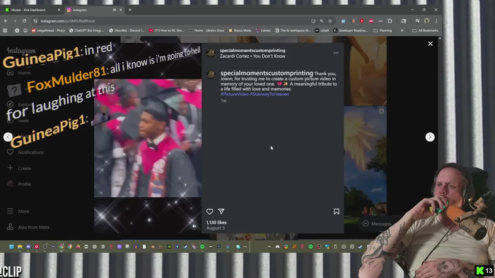Switch to the Stream - Kick Dashboard tab
This screenshot has width=495, height=278.
pyautogui.click(x=32, y=10)
